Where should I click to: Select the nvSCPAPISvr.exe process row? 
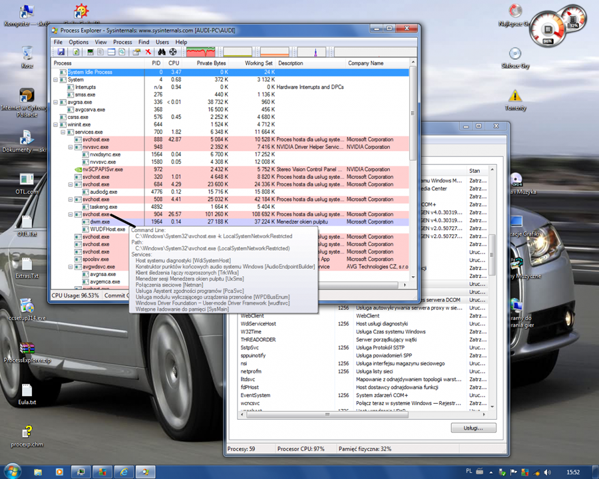[x=230, y=170]
